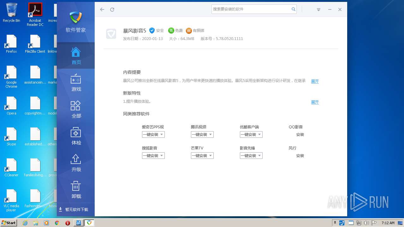Open the VLC media player shortcut

point(11,200)
